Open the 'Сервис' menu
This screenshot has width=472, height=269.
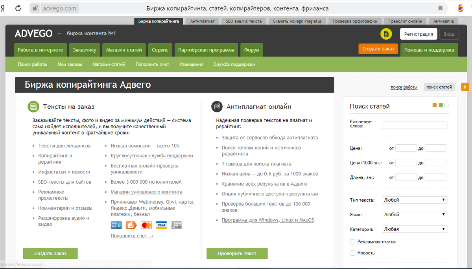click(x=160, y=50)
